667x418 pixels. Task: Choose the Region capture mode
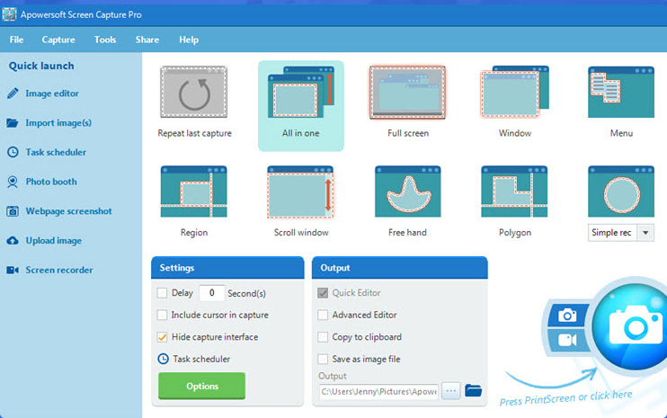(x=193, y=191)
